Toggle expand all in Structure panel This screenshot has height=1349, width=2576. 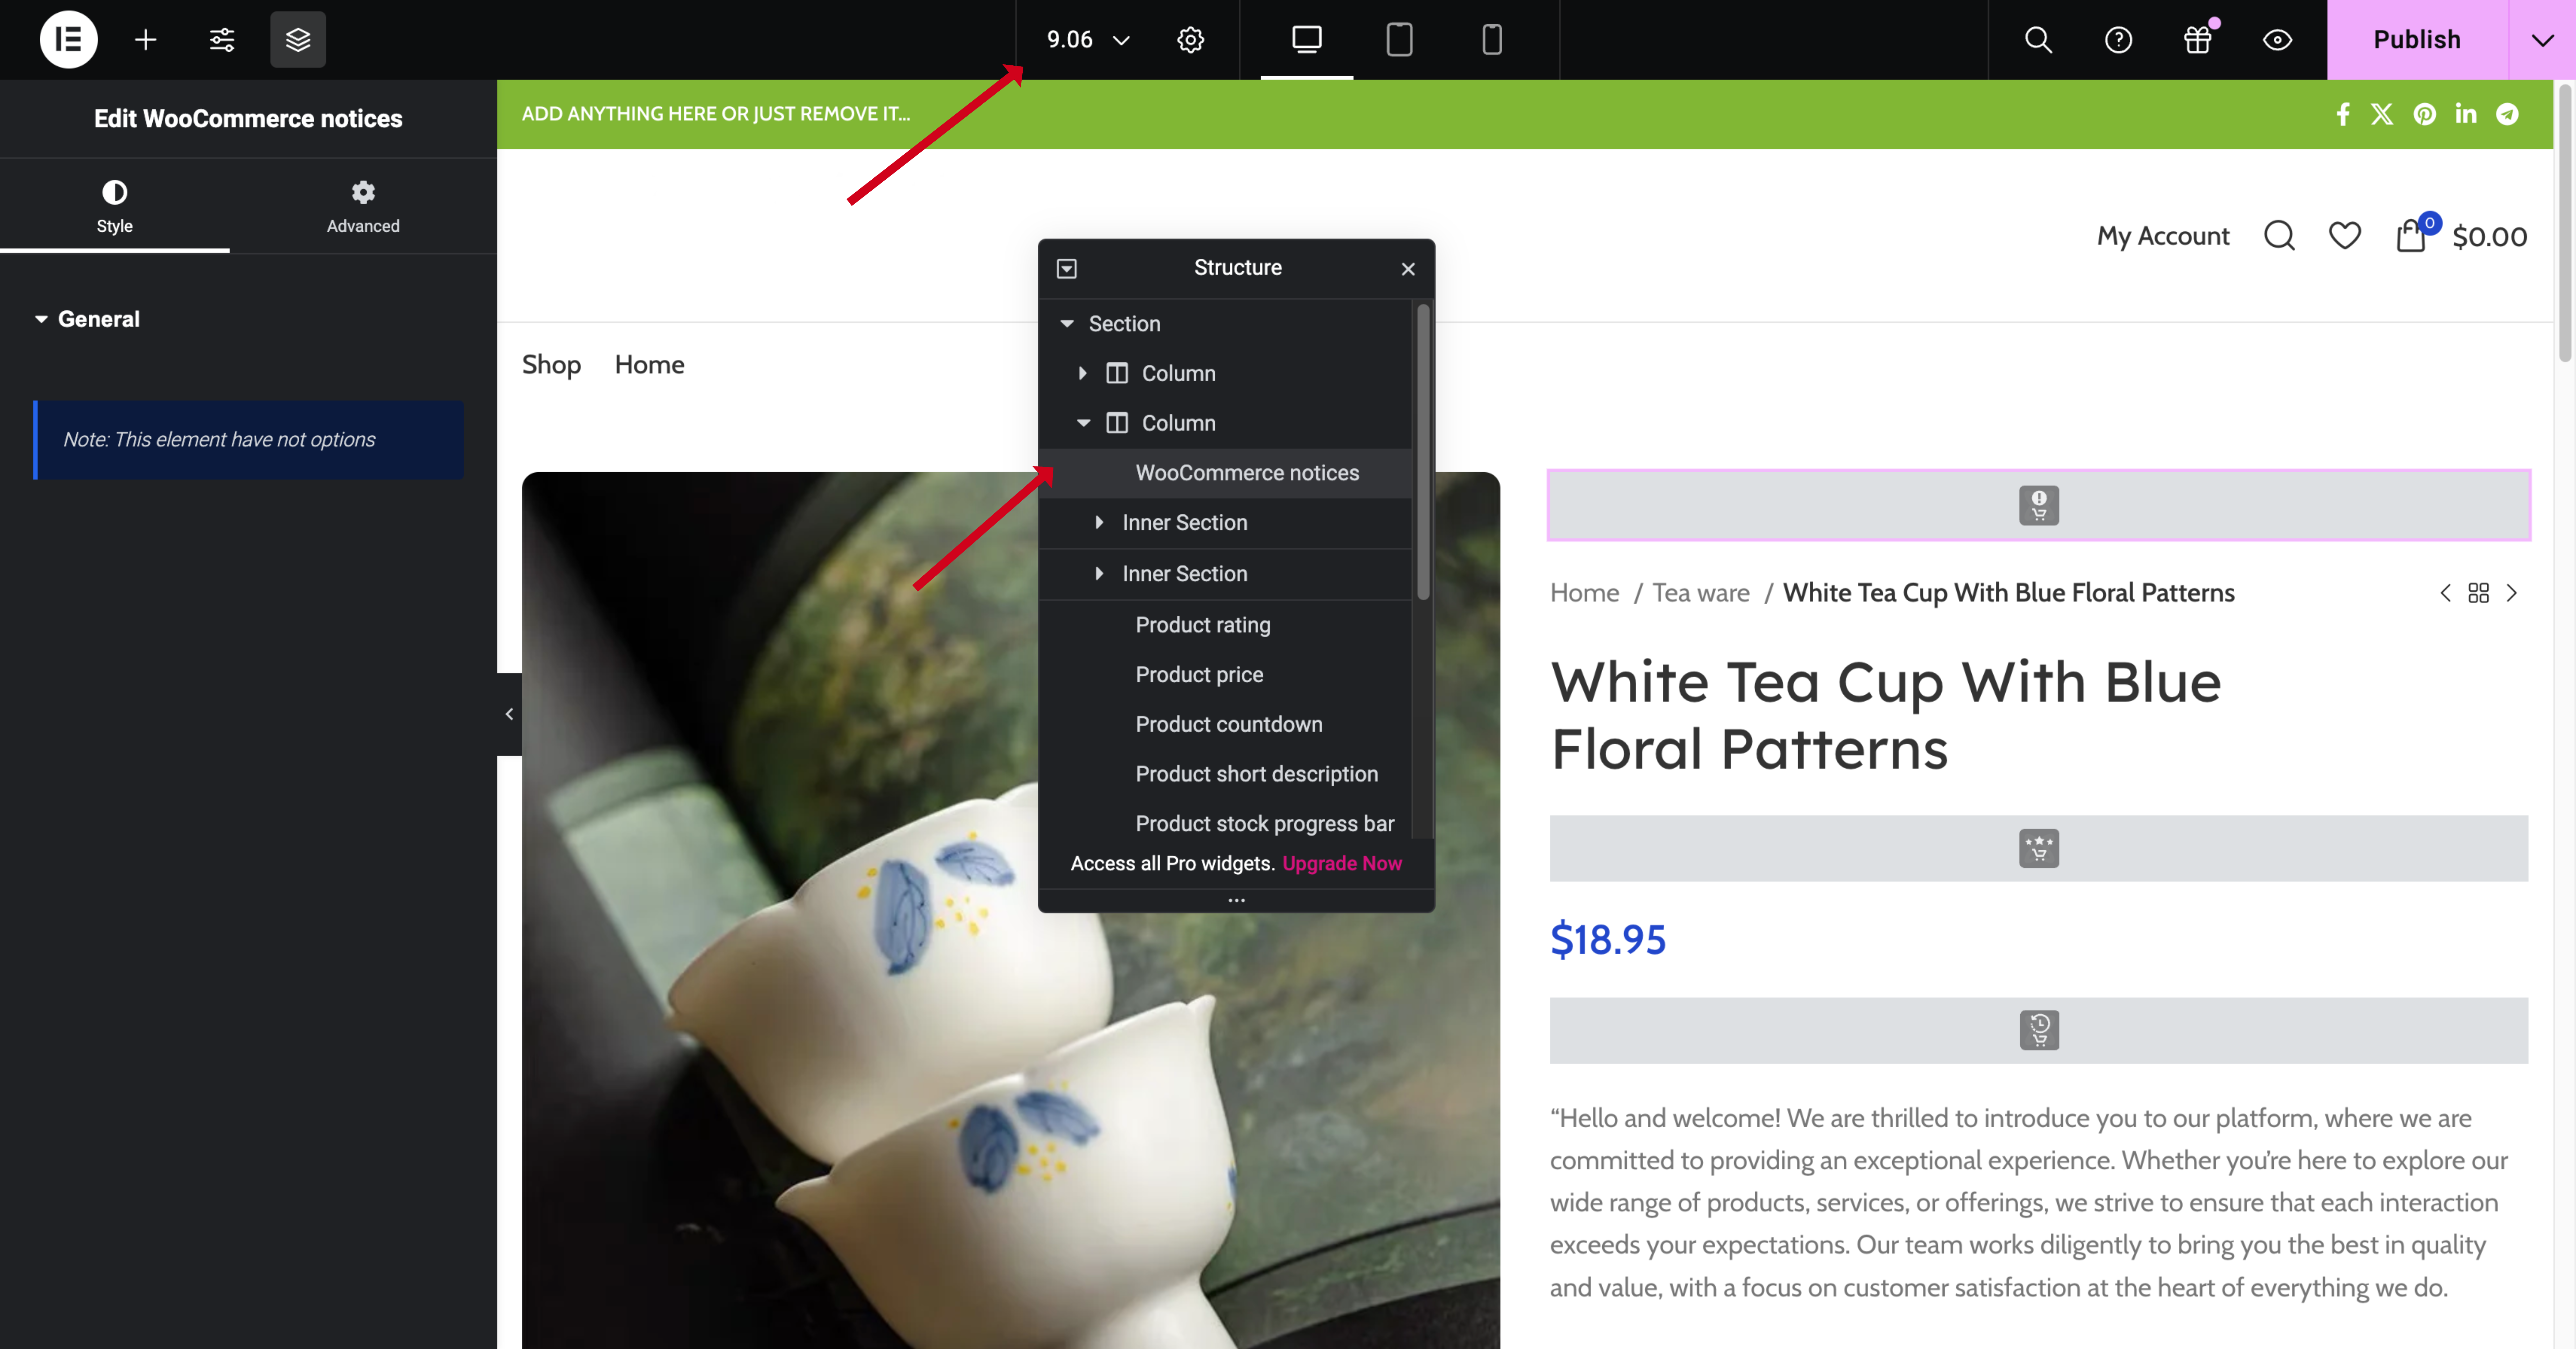point(1067,269)
